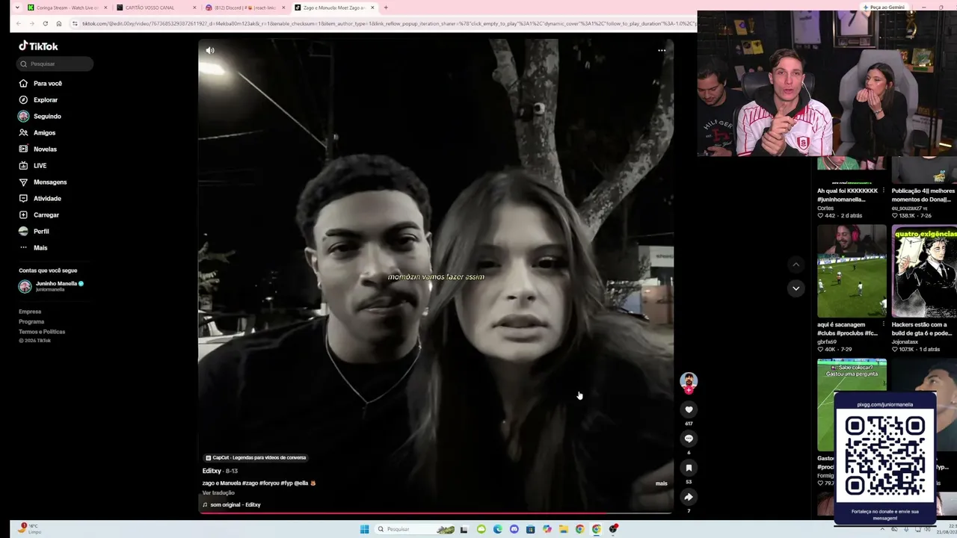Go back in the browser
Image resolution: width=957 pixels, height=538 pixels.
point(18,24)
